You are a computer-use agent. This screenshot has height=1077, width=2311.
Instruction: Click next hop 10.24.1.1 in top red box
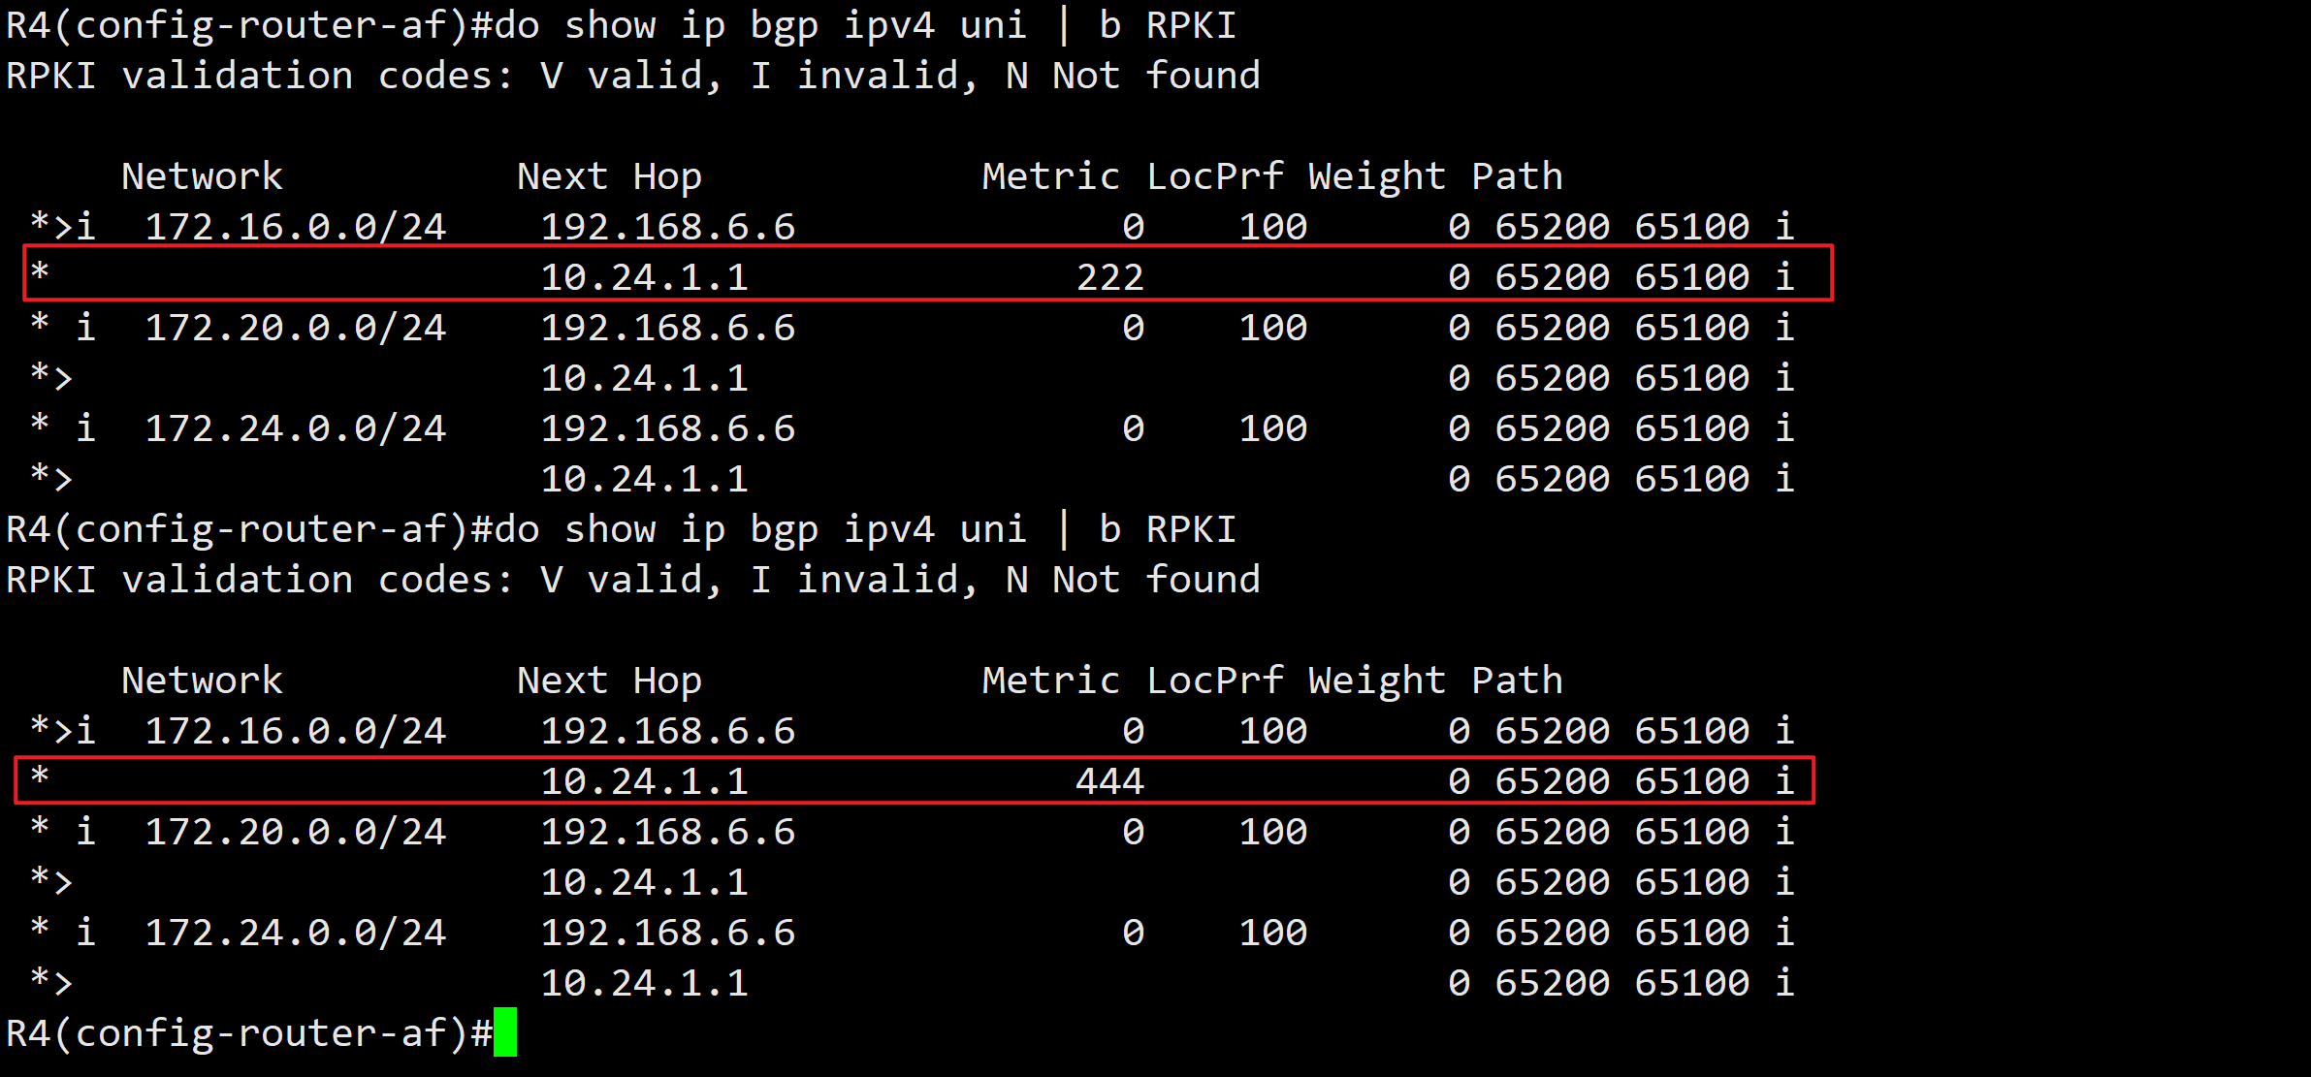click(644, 277)
